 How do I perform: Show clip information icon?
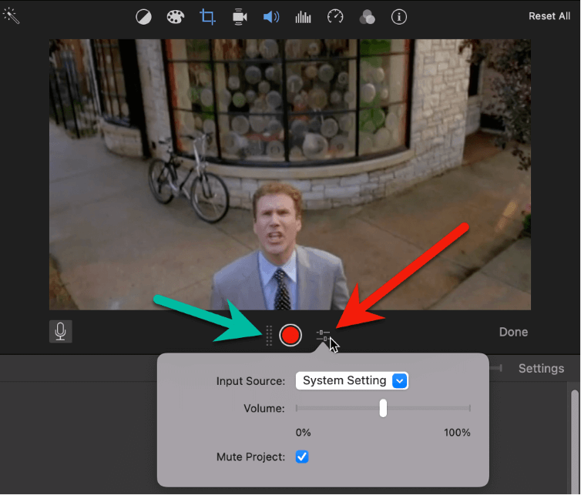(x=399, y=17)
